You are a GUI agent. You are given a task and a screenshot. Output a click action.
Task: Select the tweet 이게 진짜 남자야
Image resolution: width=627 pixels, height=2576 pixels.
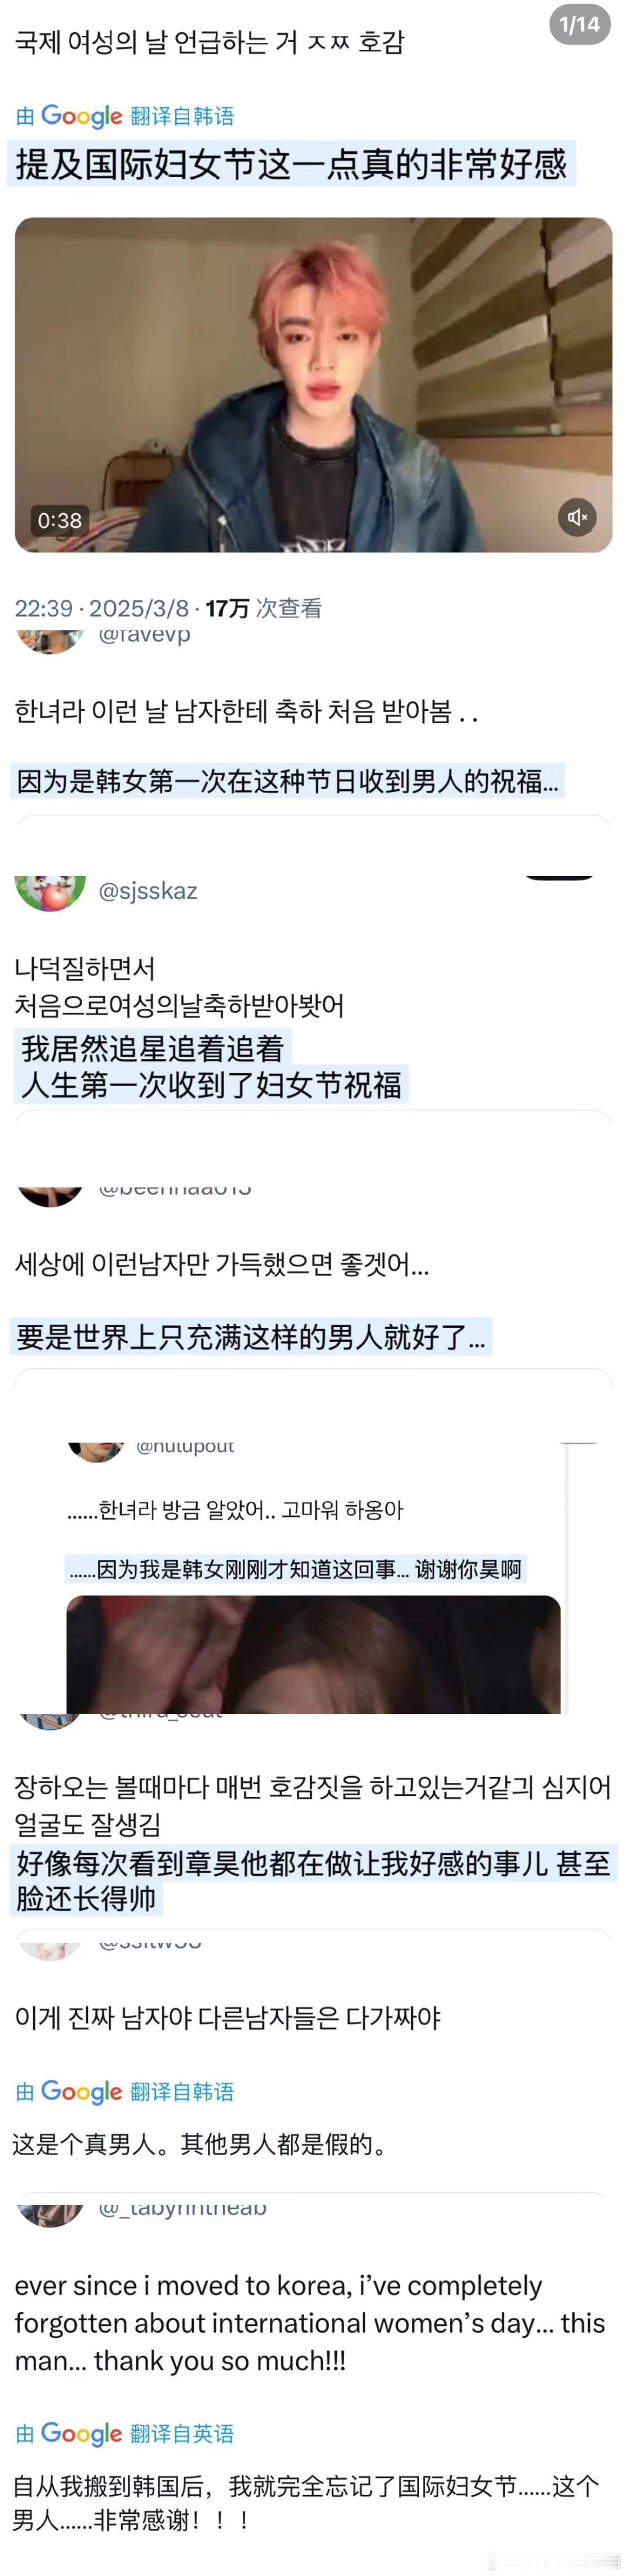[228, 2017]
